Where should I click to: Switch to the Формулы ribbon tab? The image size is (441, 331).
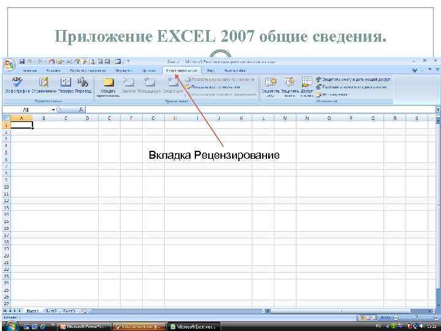click(124, 70)
